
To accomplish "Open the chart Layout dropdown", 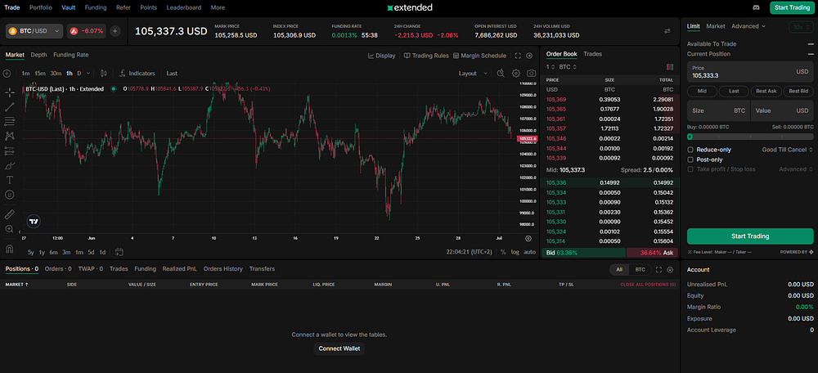I will pos(473,74).
